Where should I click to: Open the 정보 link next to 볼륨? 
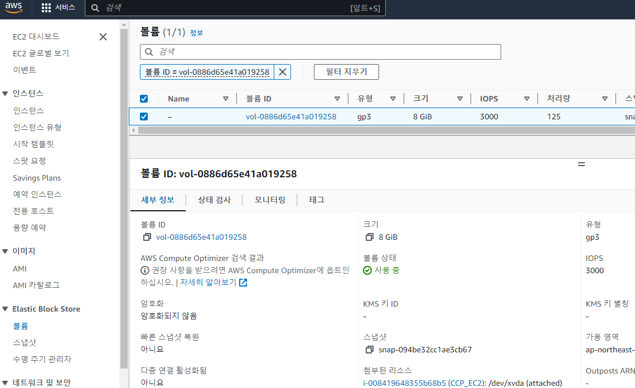(196, 33)
